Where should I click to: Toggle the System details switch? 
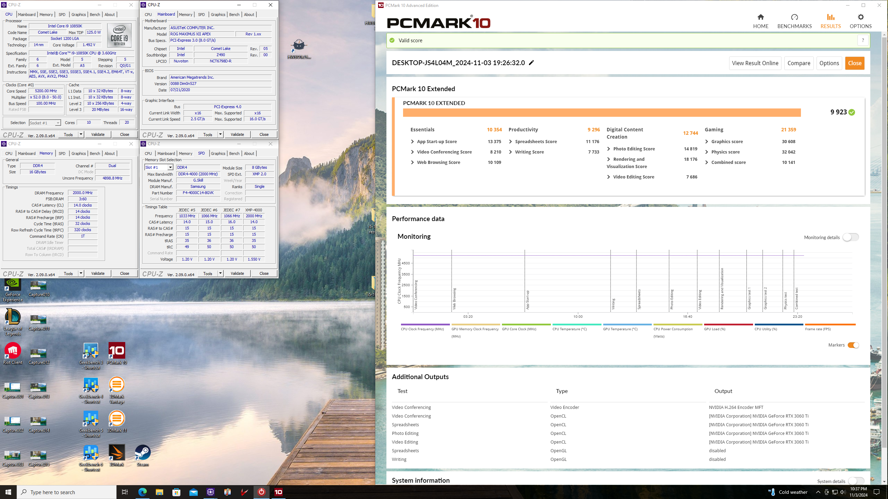point(856,481)
